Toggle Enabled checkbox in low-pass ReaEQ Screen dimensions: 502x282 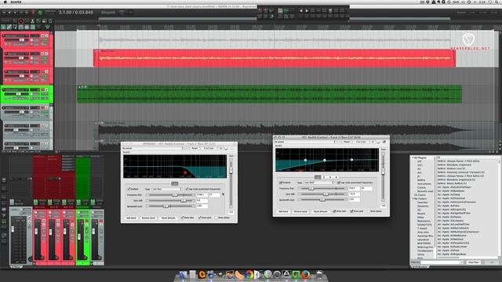pyautogui.click(x=129, y=189)
